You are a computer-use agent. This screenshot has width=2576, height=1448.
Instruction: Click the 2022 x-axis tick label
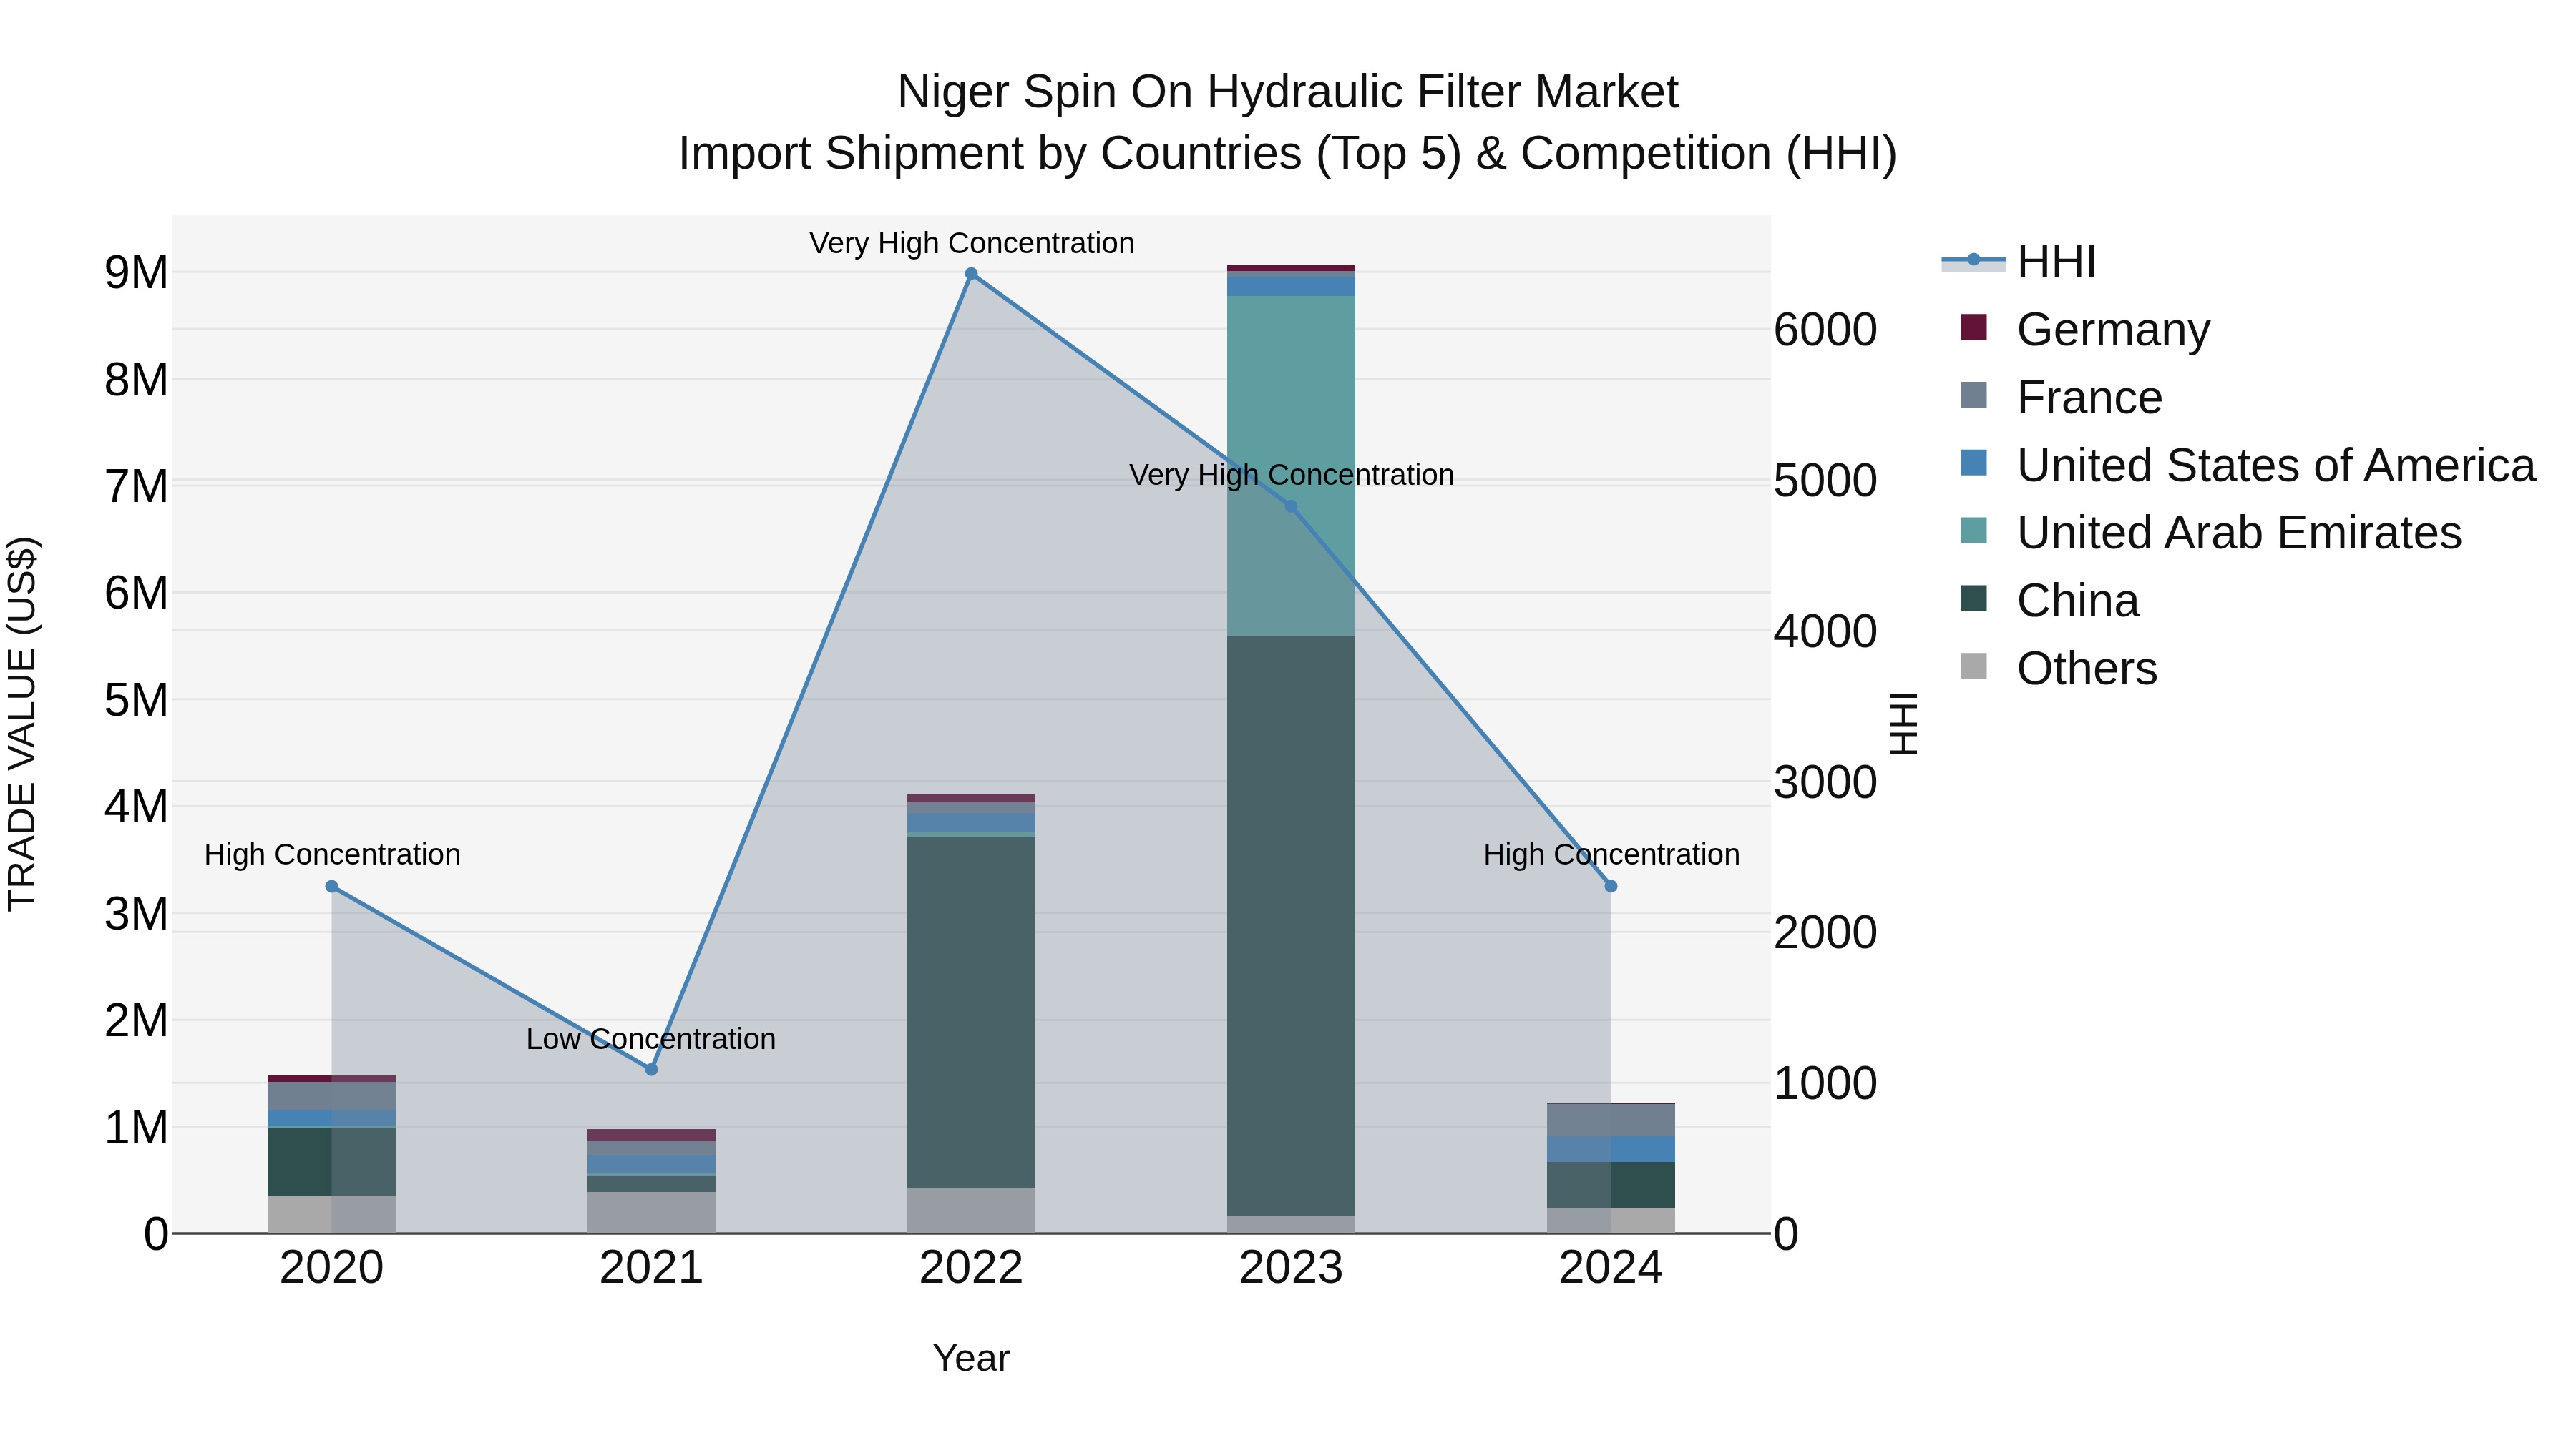pos(971,1268)
